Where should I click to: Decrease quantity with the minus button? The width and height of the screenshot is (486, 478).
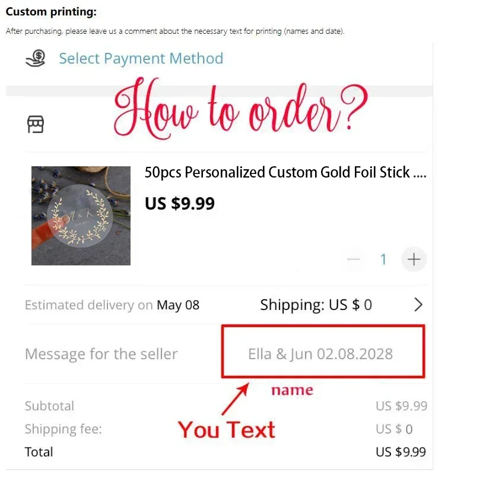click(354, 259)
